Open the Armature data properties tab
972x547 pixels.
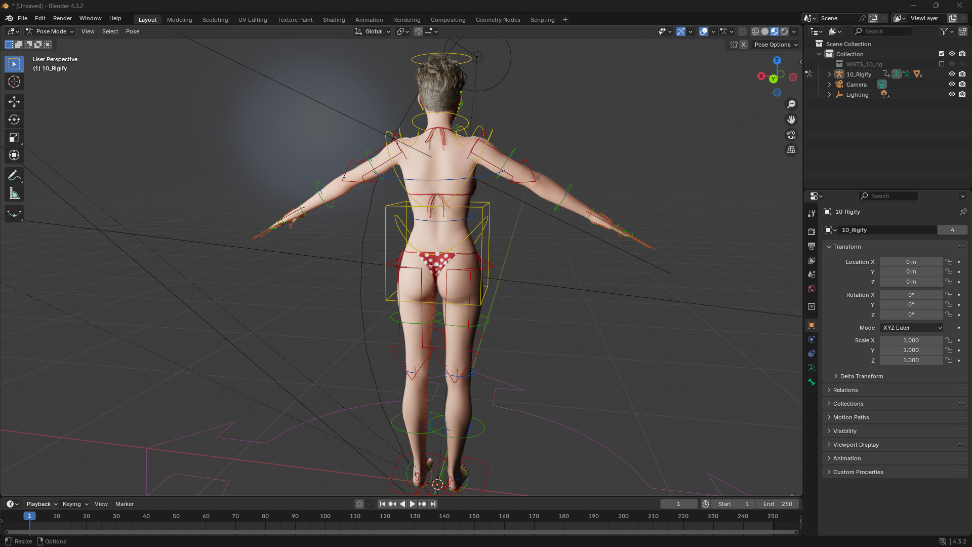tap(812, 368)
